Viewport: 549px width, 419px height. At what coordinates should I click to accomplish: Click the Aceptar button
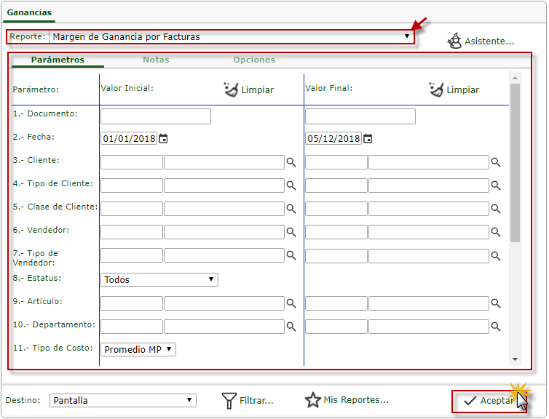tap(488, 401)
